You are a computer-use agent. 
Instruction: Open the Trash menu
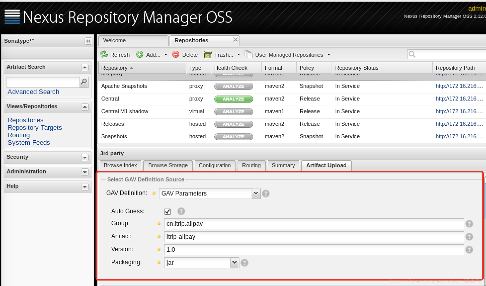(x=222, y=55)
